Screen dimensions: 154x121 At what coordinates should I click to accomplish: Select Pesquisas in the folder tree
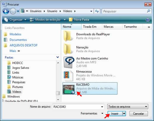tap(19, 82)
